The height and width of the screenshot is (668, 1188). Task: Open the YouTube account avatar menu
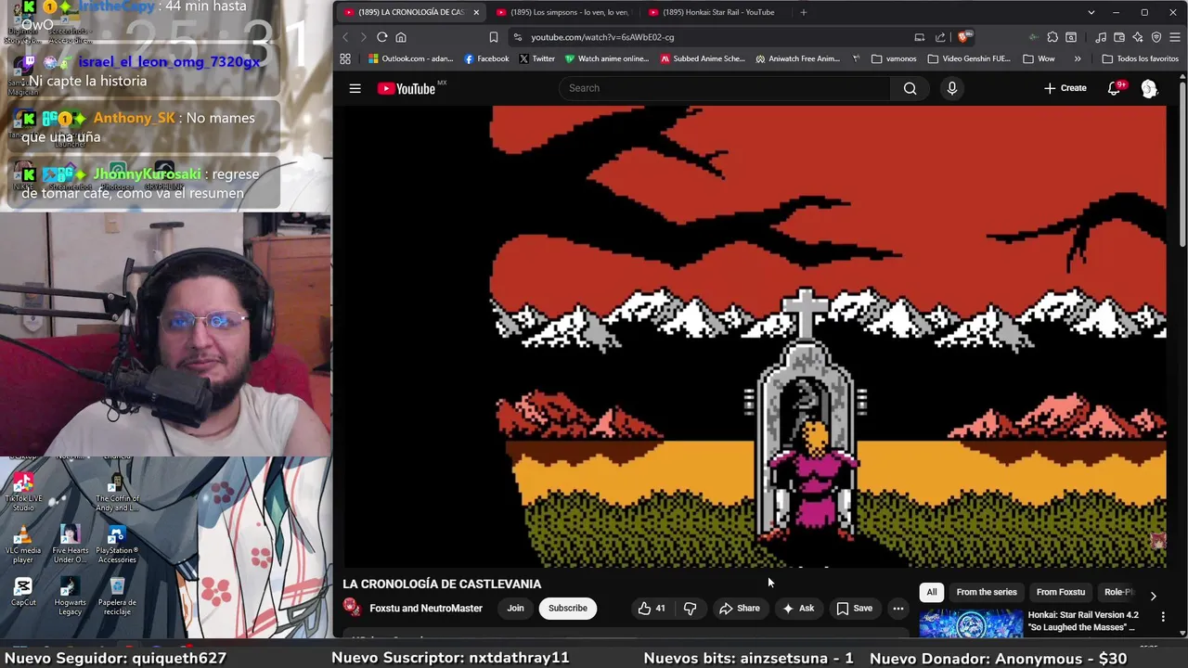[x=1149, y=88]
